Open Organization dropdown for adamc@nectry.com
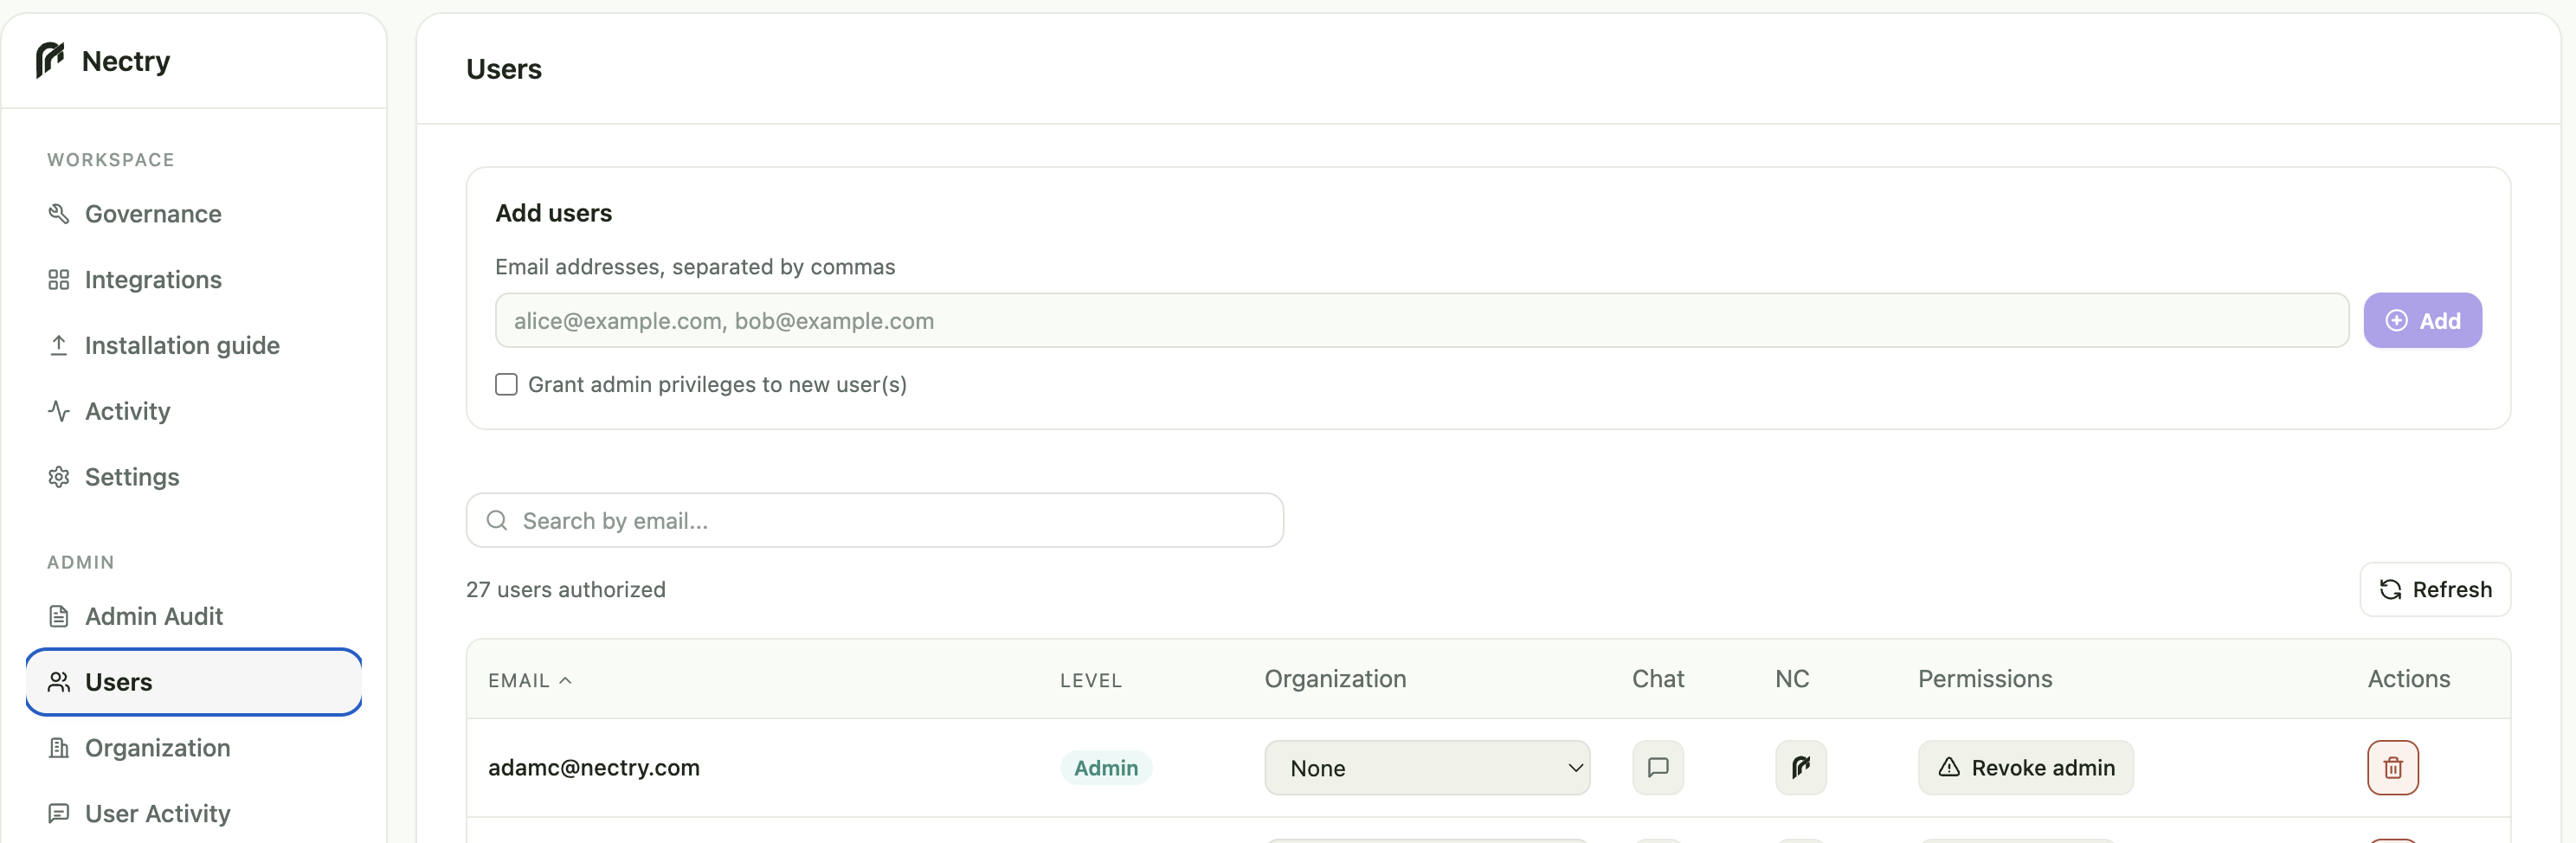 tap(1427, 768)
